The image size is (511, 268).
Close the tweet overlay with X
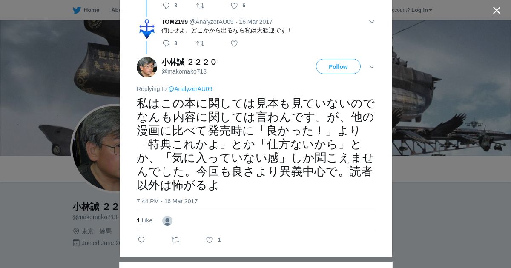tap(497, 10)
